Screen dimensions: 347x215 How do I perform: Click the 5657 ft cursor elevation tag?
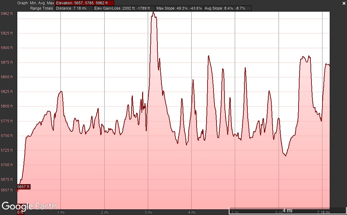24,187
